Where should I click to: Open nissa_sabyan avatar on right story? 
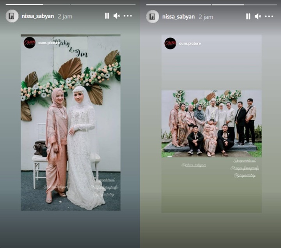[x=153, y=17]
